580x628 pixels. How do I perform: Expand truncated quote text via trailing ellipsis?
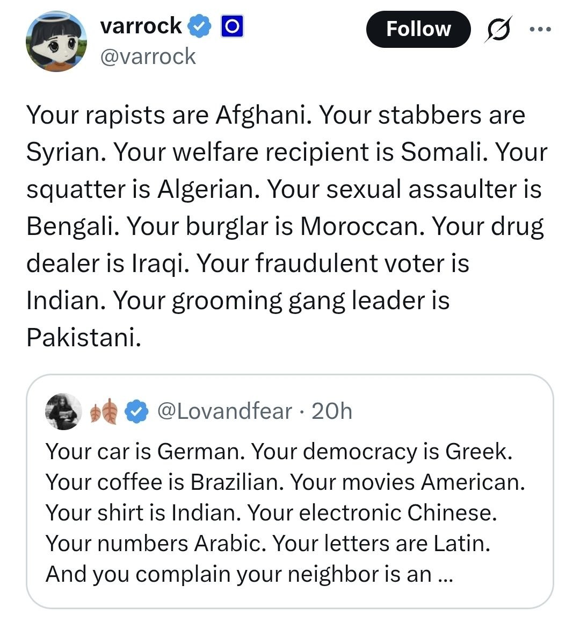pos(446,575)
